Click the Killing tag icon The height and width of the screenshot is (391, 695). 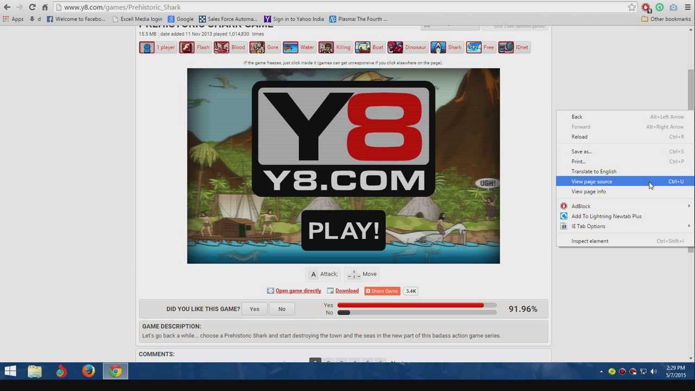(326, 47)
